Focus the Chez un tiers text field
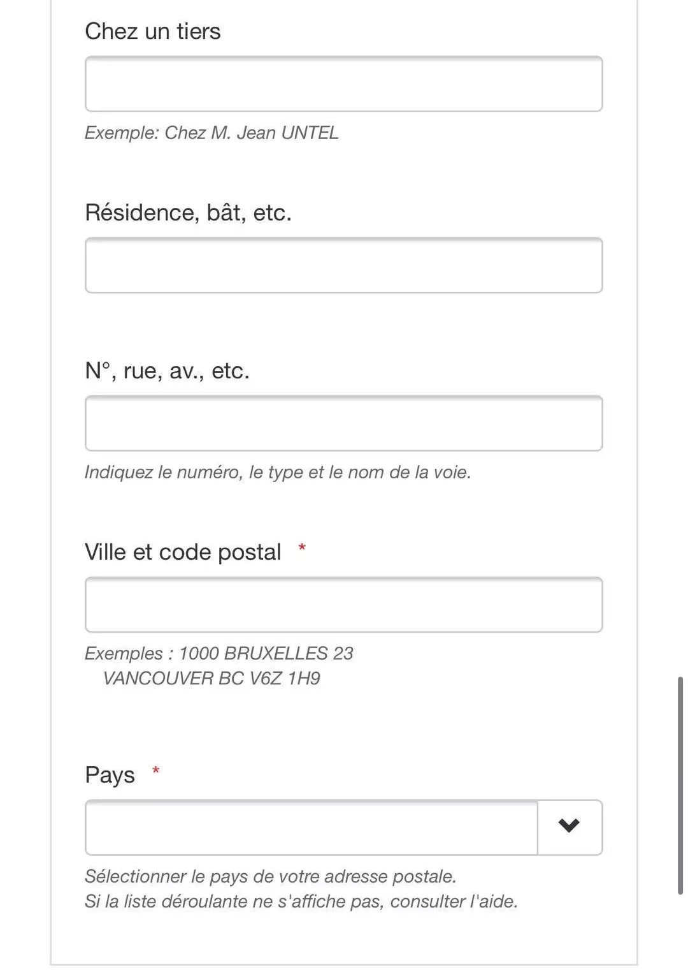688x979 pixels. click(343, 84)
